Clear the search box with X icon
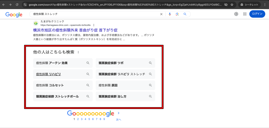 tap(161, 14)
